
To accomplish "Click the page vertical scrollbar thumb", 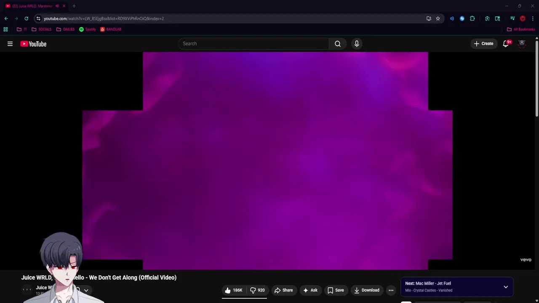I will 537,79.
